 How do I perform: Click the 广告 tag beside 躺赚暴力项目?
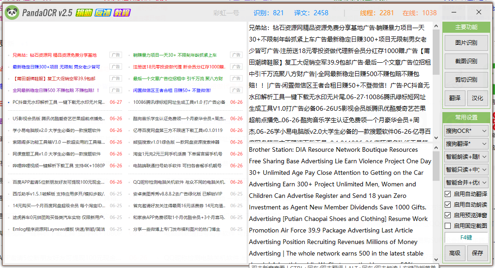click(236, 55)
